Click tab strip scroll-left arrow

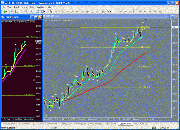coord(175,124)
